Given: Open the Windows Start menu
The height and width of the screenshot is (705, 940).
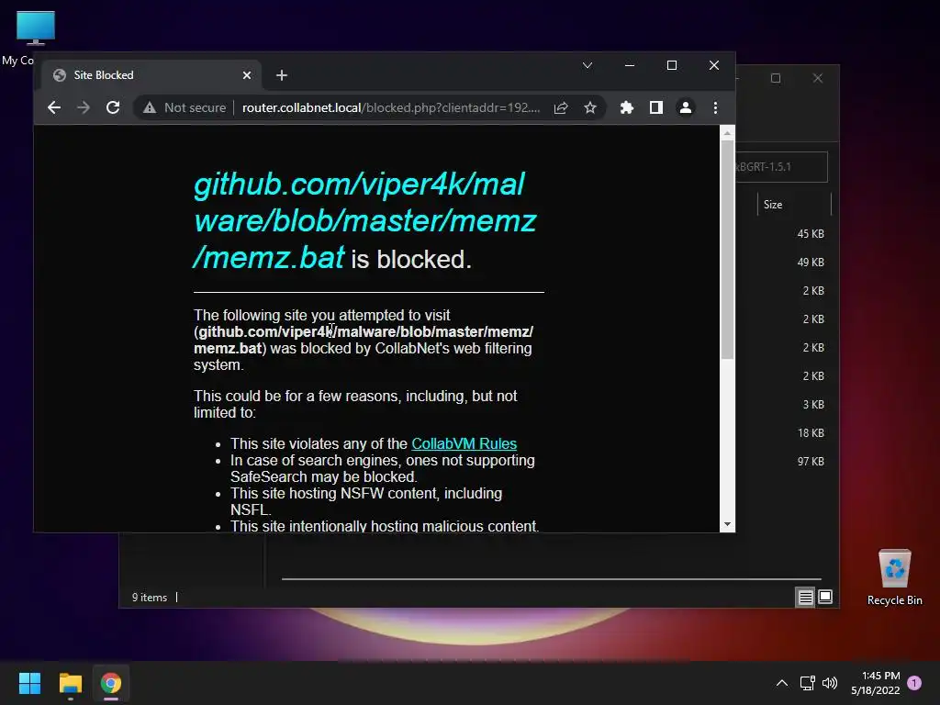Looking at the screenshot, I should tap(29, 683).
